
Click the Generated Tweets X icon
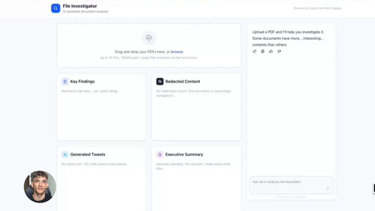click(65, 154)
